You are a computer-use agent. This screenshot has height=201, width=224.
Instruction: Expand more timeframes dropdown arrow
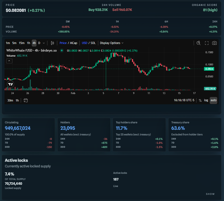(44, 43)
